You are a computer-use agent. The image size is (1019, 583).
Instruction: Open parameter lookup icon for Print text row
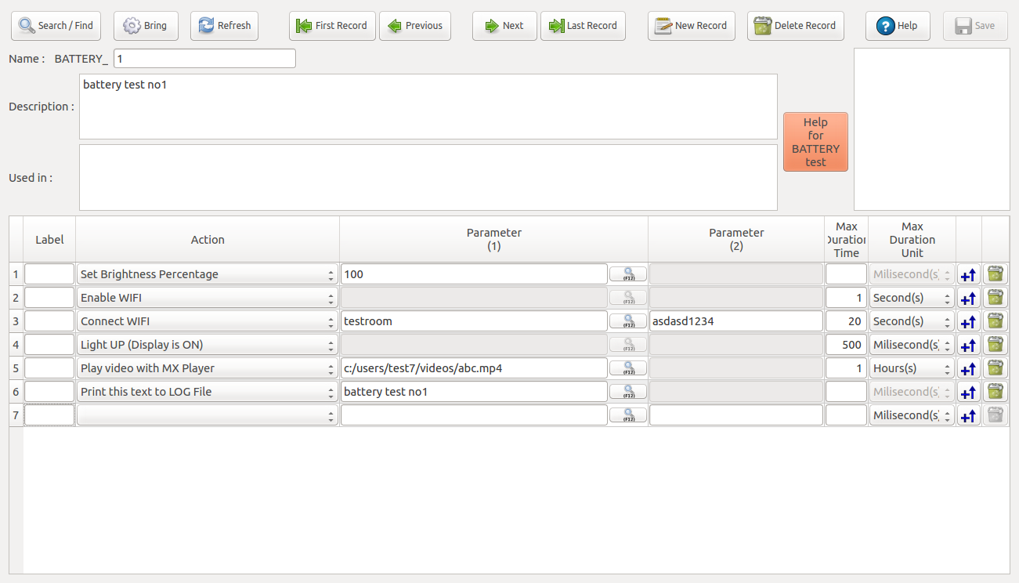[x=628, y=392]
